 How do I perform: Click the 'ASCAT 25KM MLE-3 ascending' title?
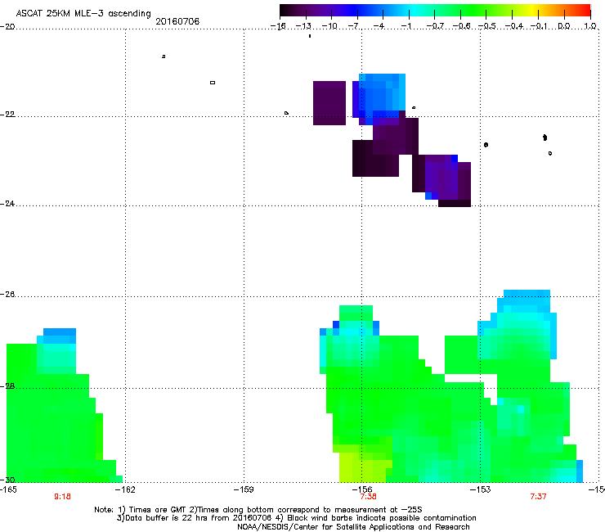(83, 14)
